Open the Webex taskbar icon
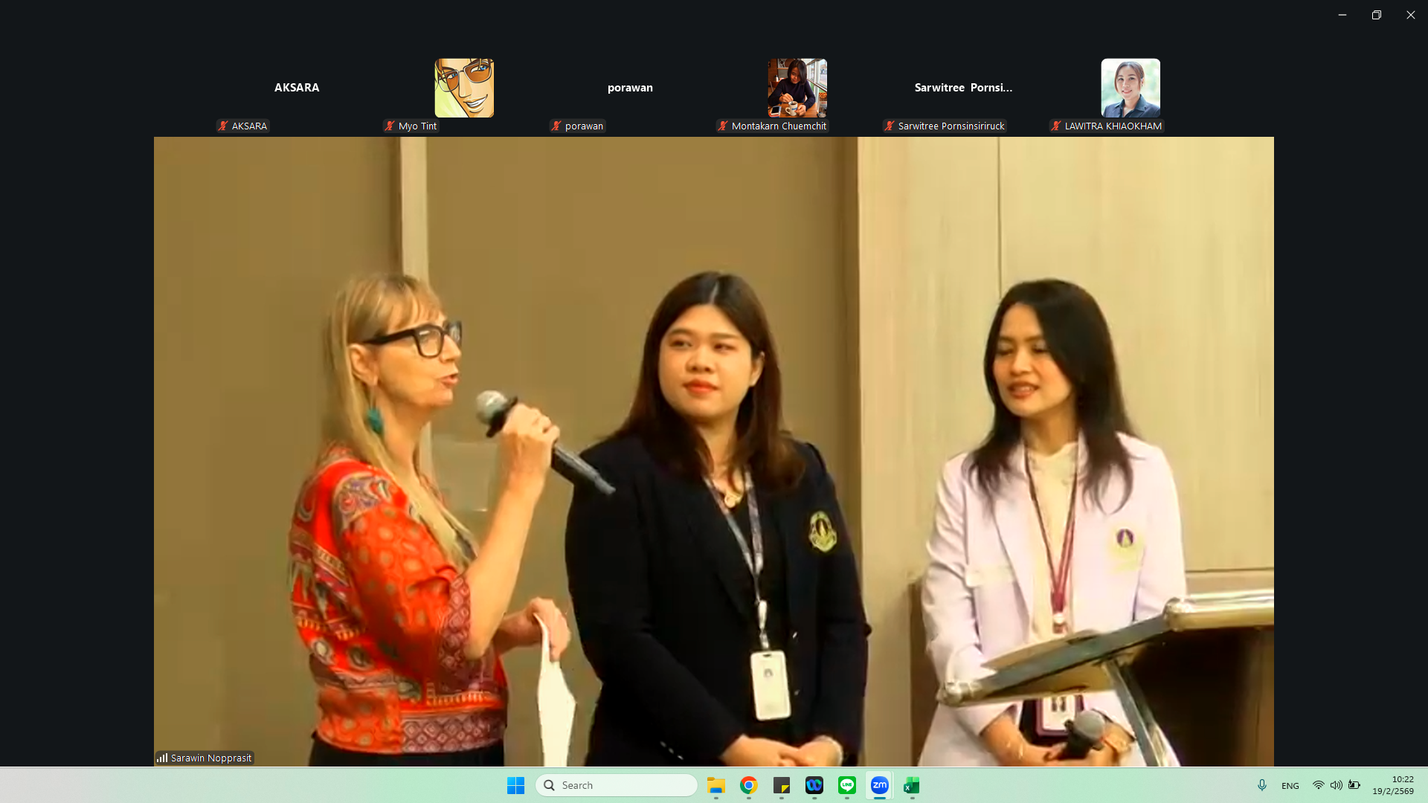This screenshot has width=1428, height=803. click(814, 785)
